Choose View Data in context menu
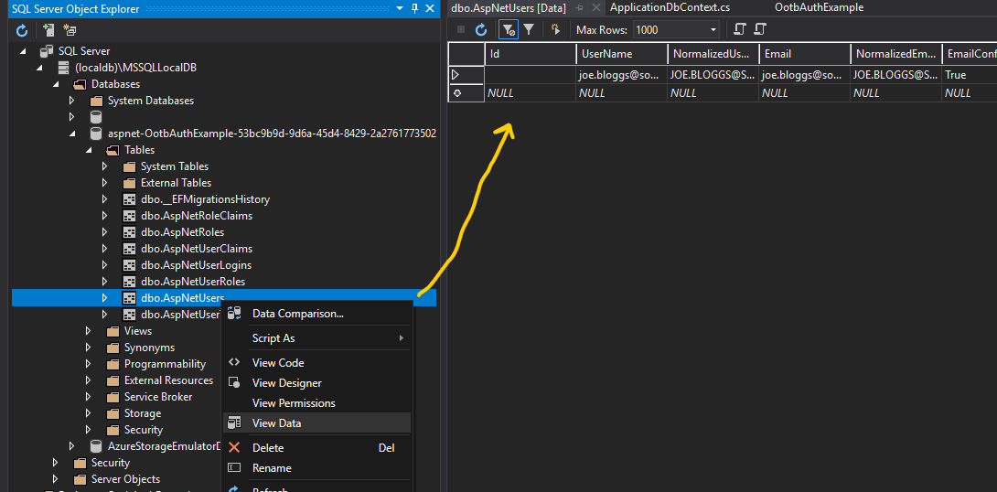The width and height of the screenshot is (997, 492). click(x=316, y=423)
